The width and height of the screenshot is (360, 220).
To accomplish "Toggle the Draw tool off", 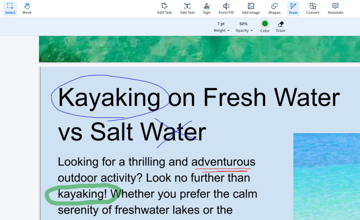I will click(293, 8).
